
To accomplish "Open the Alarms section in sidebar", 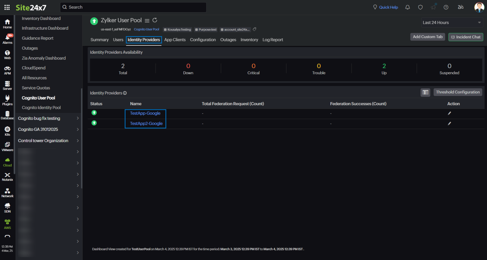I will click(7, 39).
